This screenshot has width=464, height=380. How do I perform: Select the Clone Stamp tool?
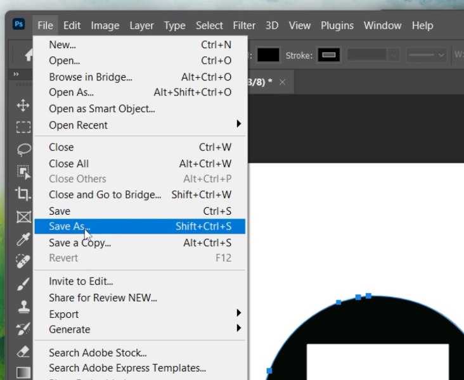(x=23, y=306)
